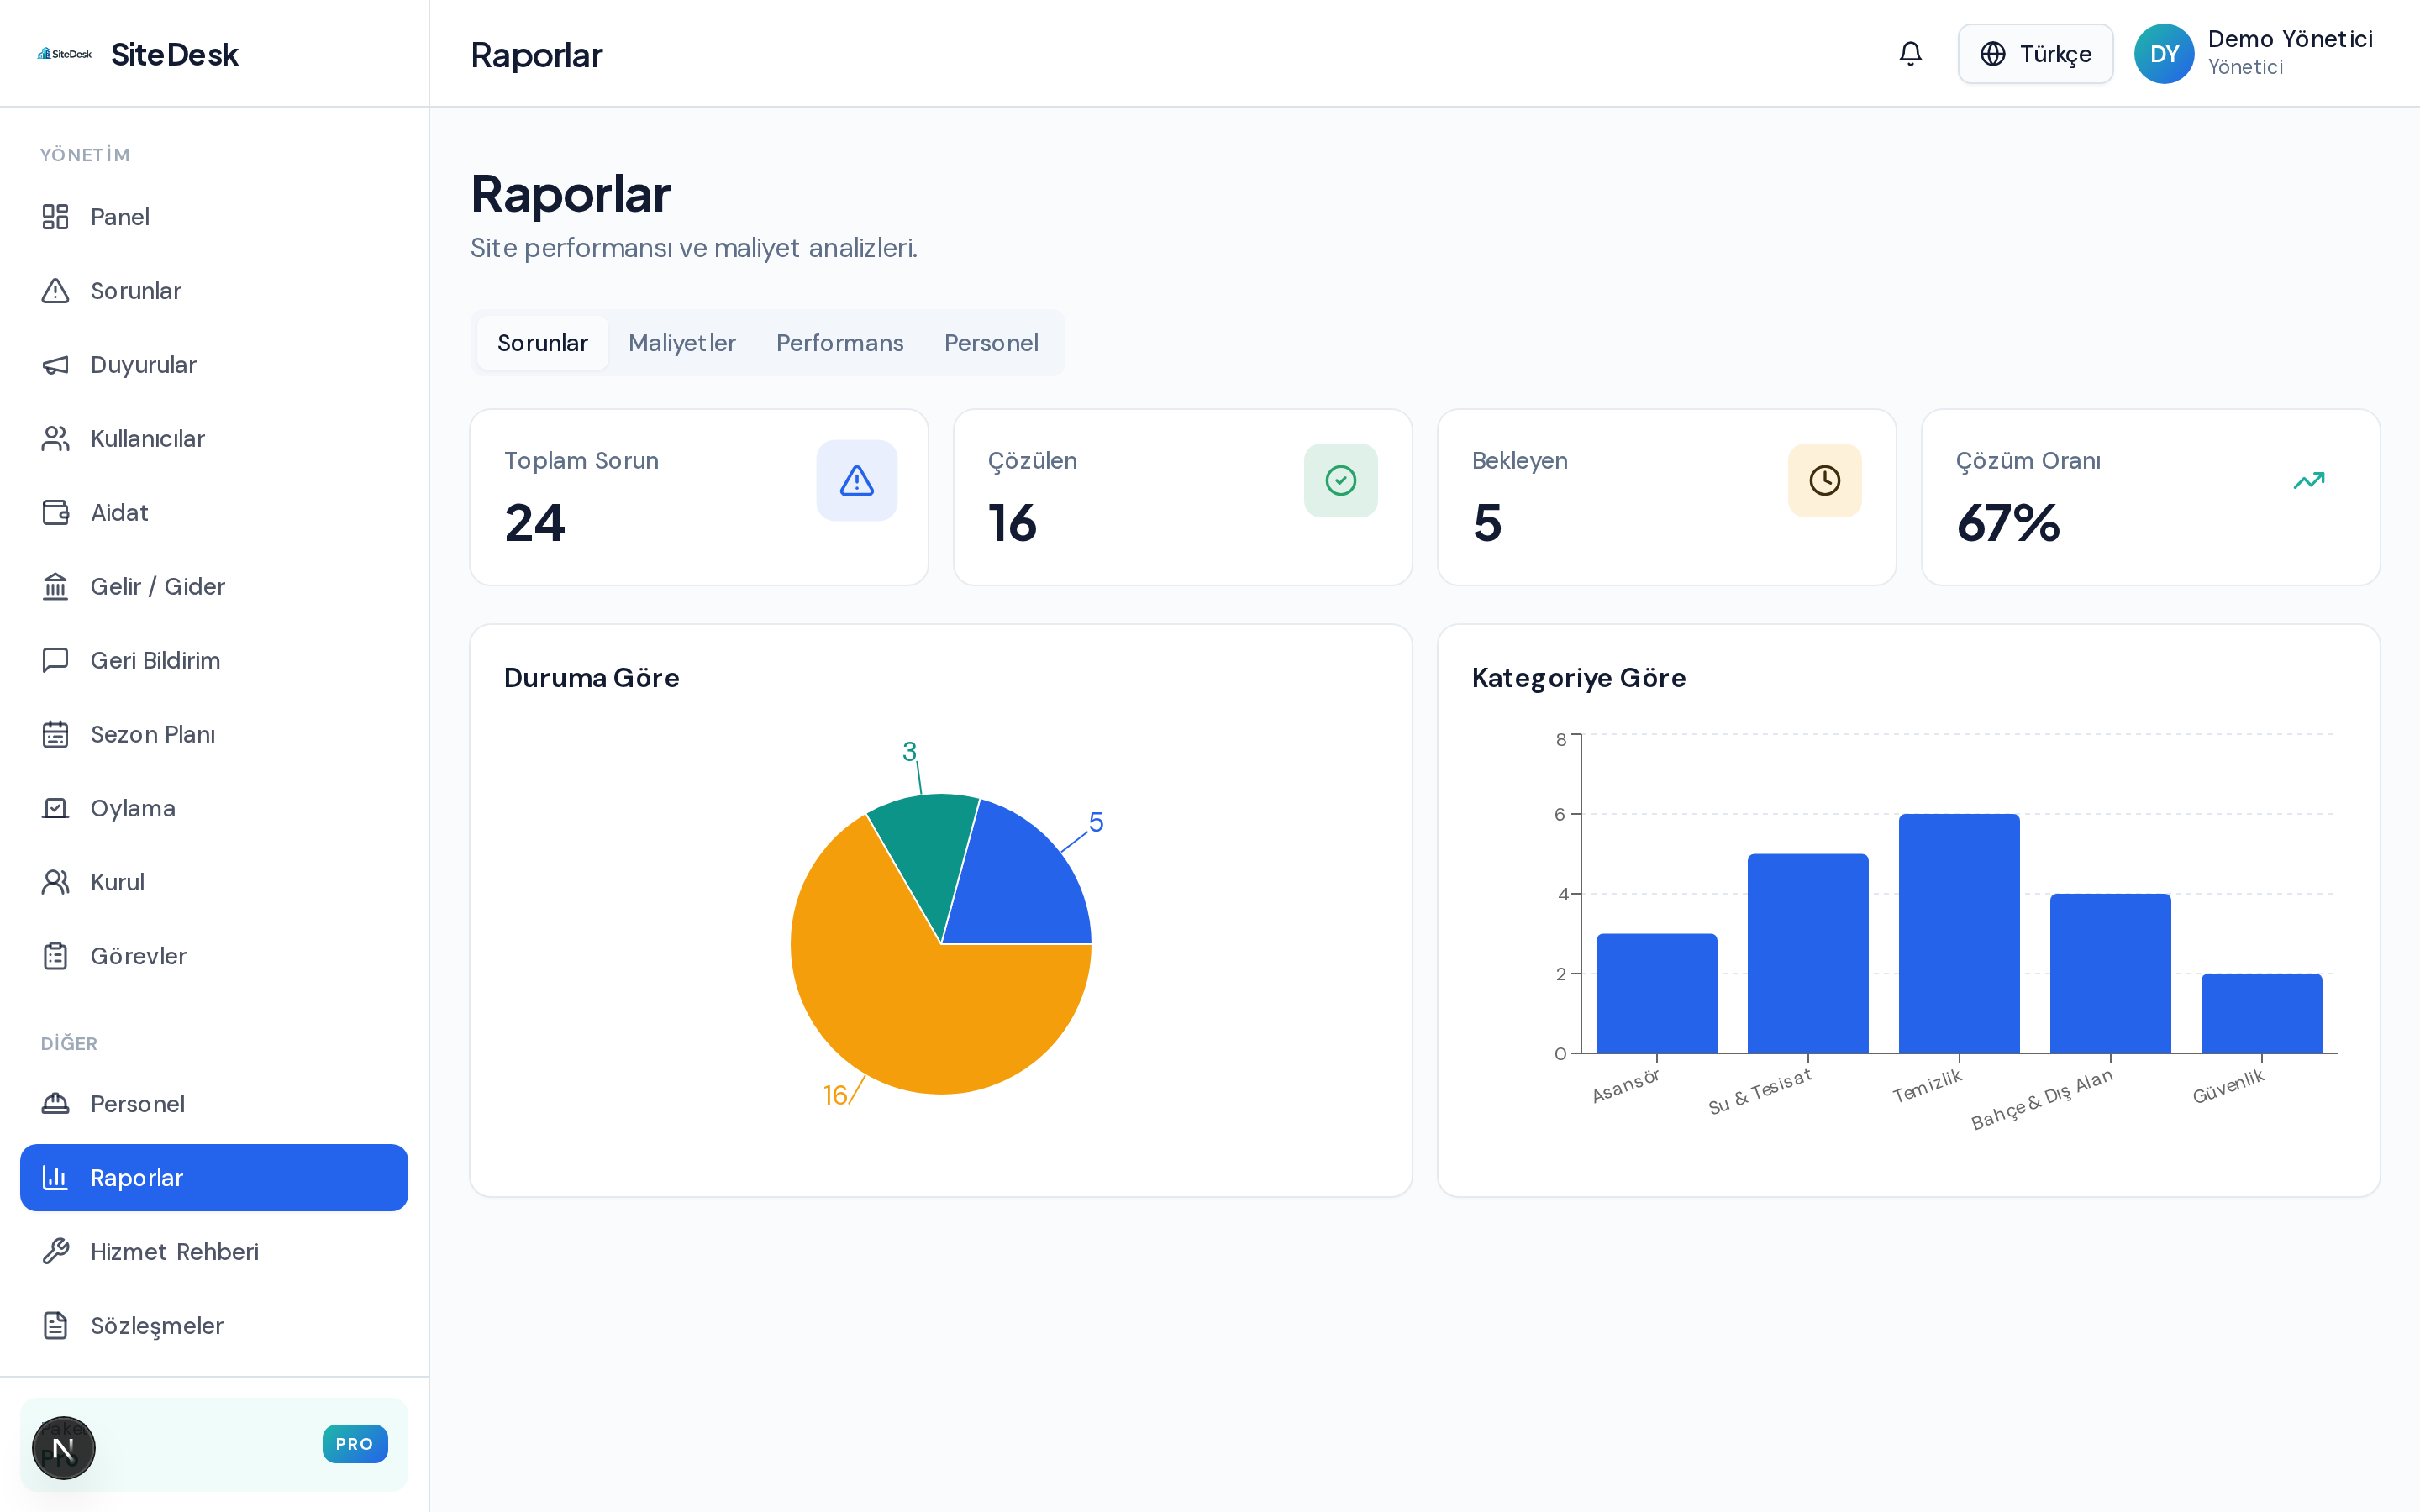Click the Panel dashboard icon in sidebar

55,217
